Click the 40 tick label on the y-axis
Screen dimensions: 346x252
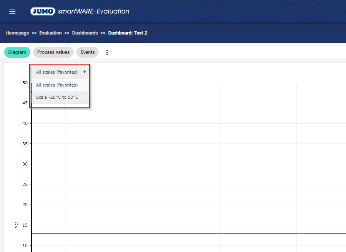25,124
